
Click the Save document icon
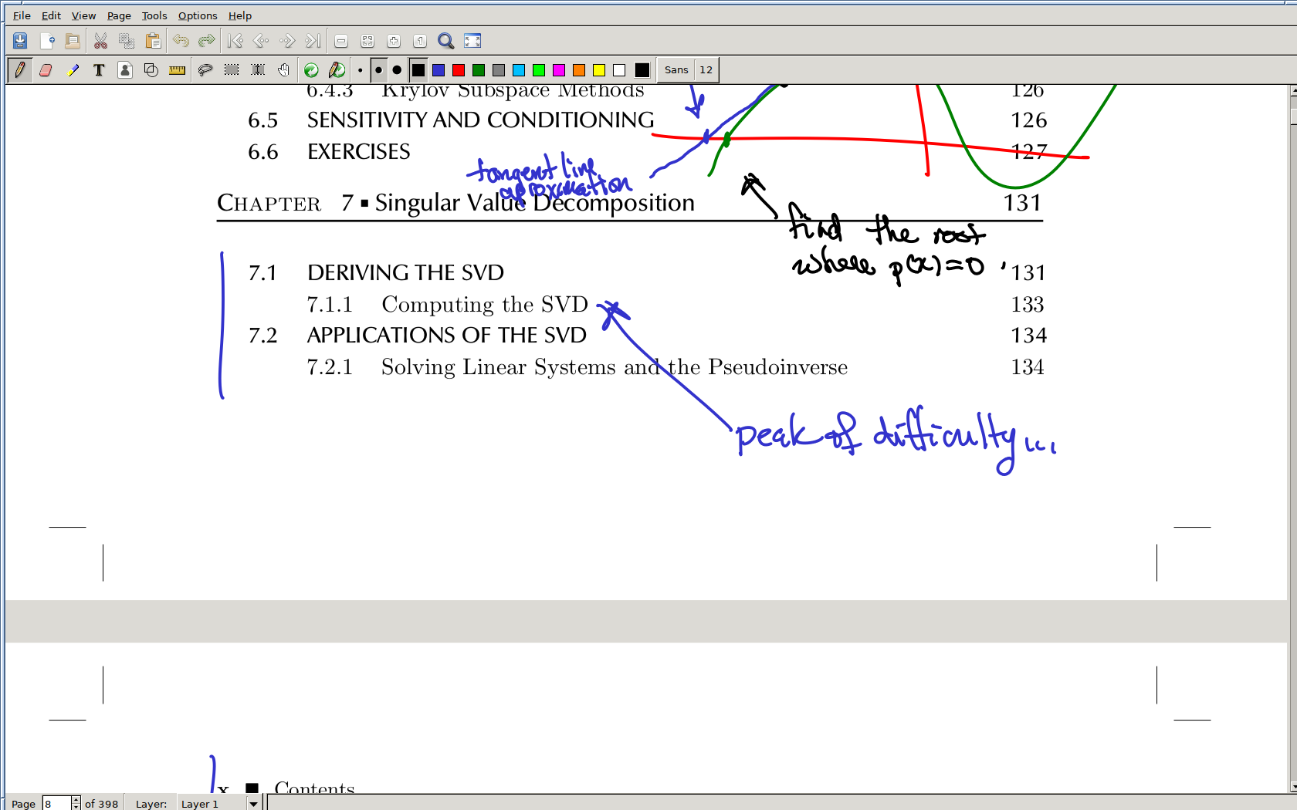point(20,41)
